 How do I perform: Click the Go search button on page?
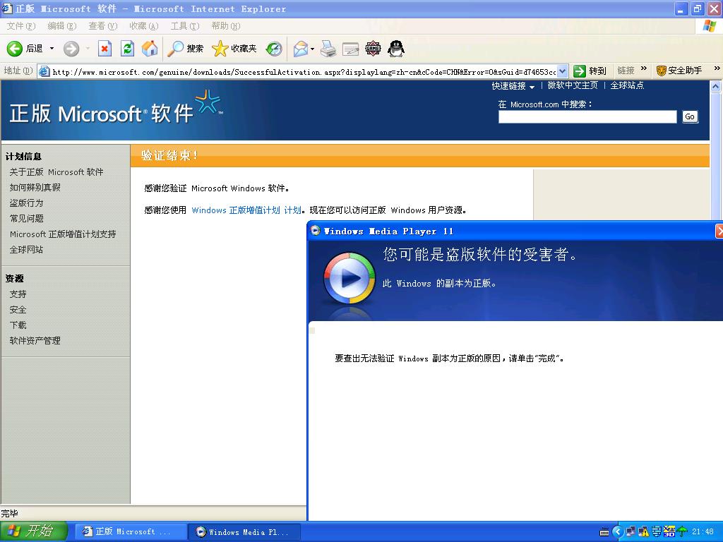[690, 116]
